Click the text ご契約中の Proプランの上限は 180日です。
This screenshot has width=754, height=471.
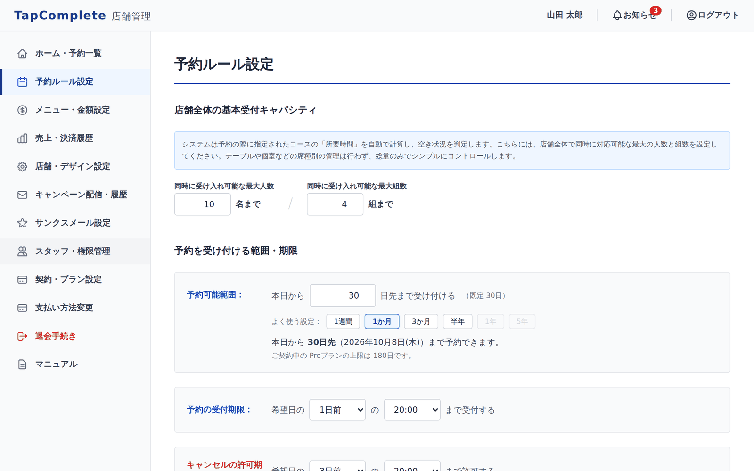[x=343, y=356]
